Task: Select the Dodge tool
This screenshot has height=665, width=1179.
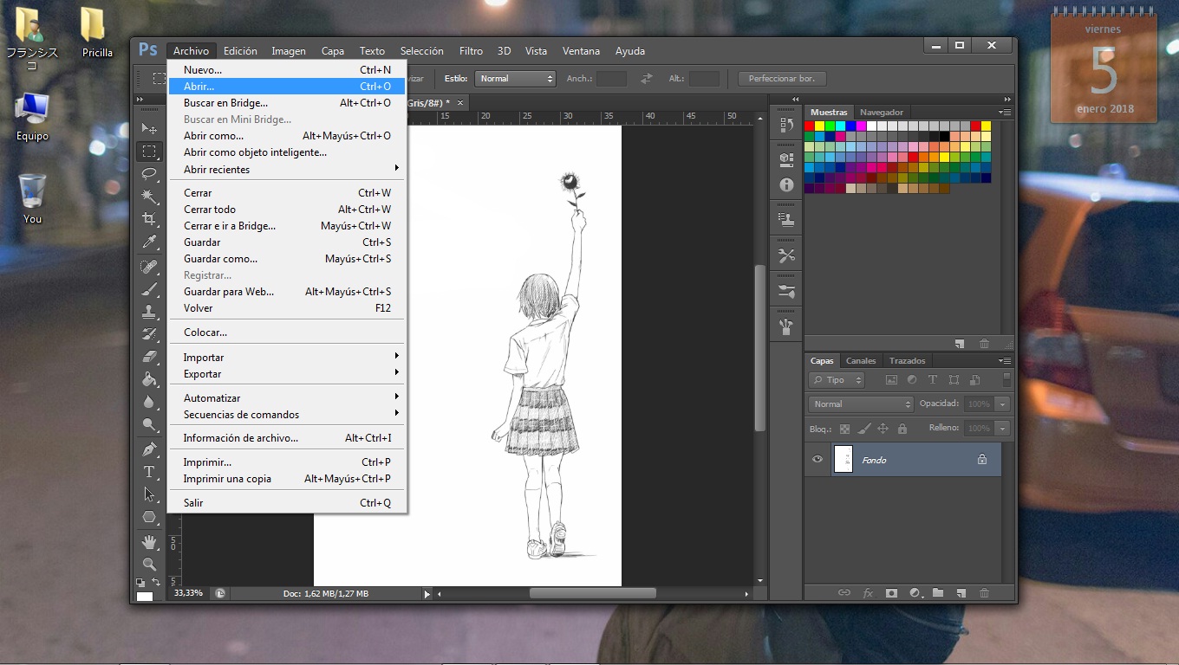Action: tap(149, 424)
